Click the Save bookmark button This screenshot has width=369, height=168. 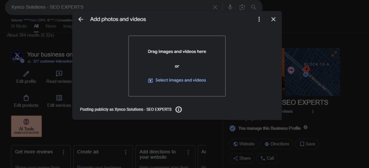click(x=307, y=144)
